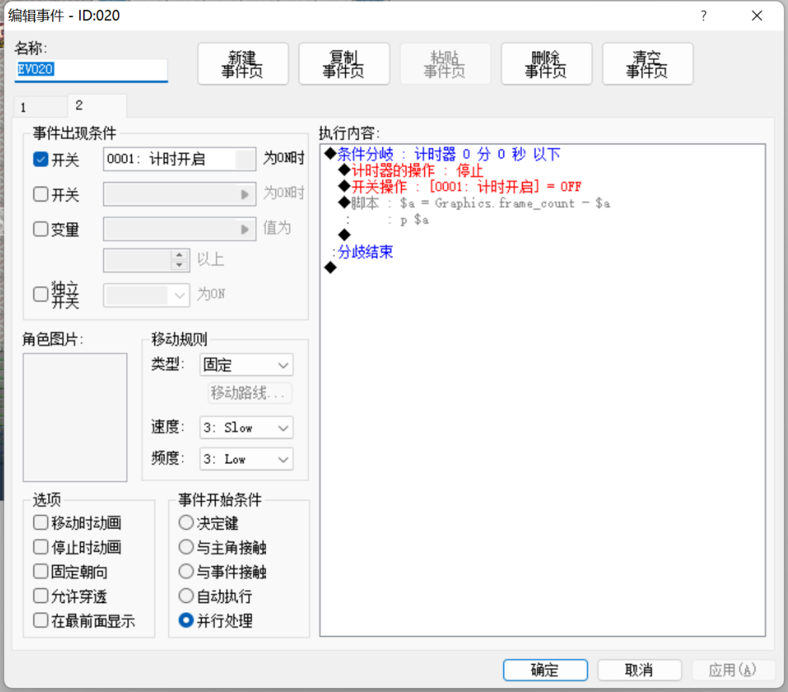The width and height of the screenshot is (788, 692).
Task: Cancel with the 取消 button
Action: click(x=639, y=670)
